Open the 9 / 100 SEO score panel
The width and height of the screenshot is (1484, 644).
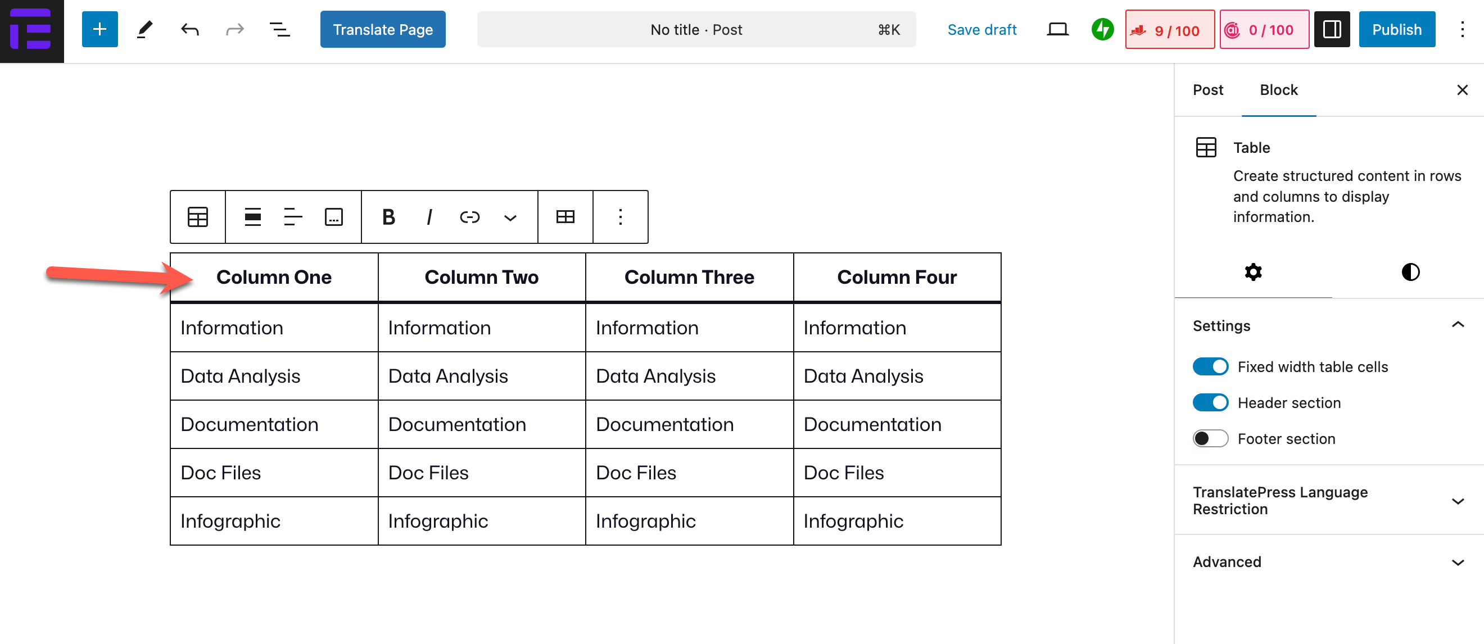(1169, 29)
